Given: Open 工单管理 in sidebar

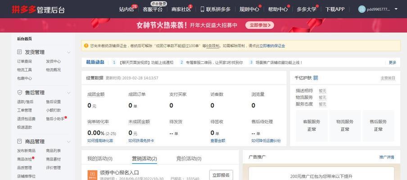Looking at the screenshot, I should [x=24, y=110].
